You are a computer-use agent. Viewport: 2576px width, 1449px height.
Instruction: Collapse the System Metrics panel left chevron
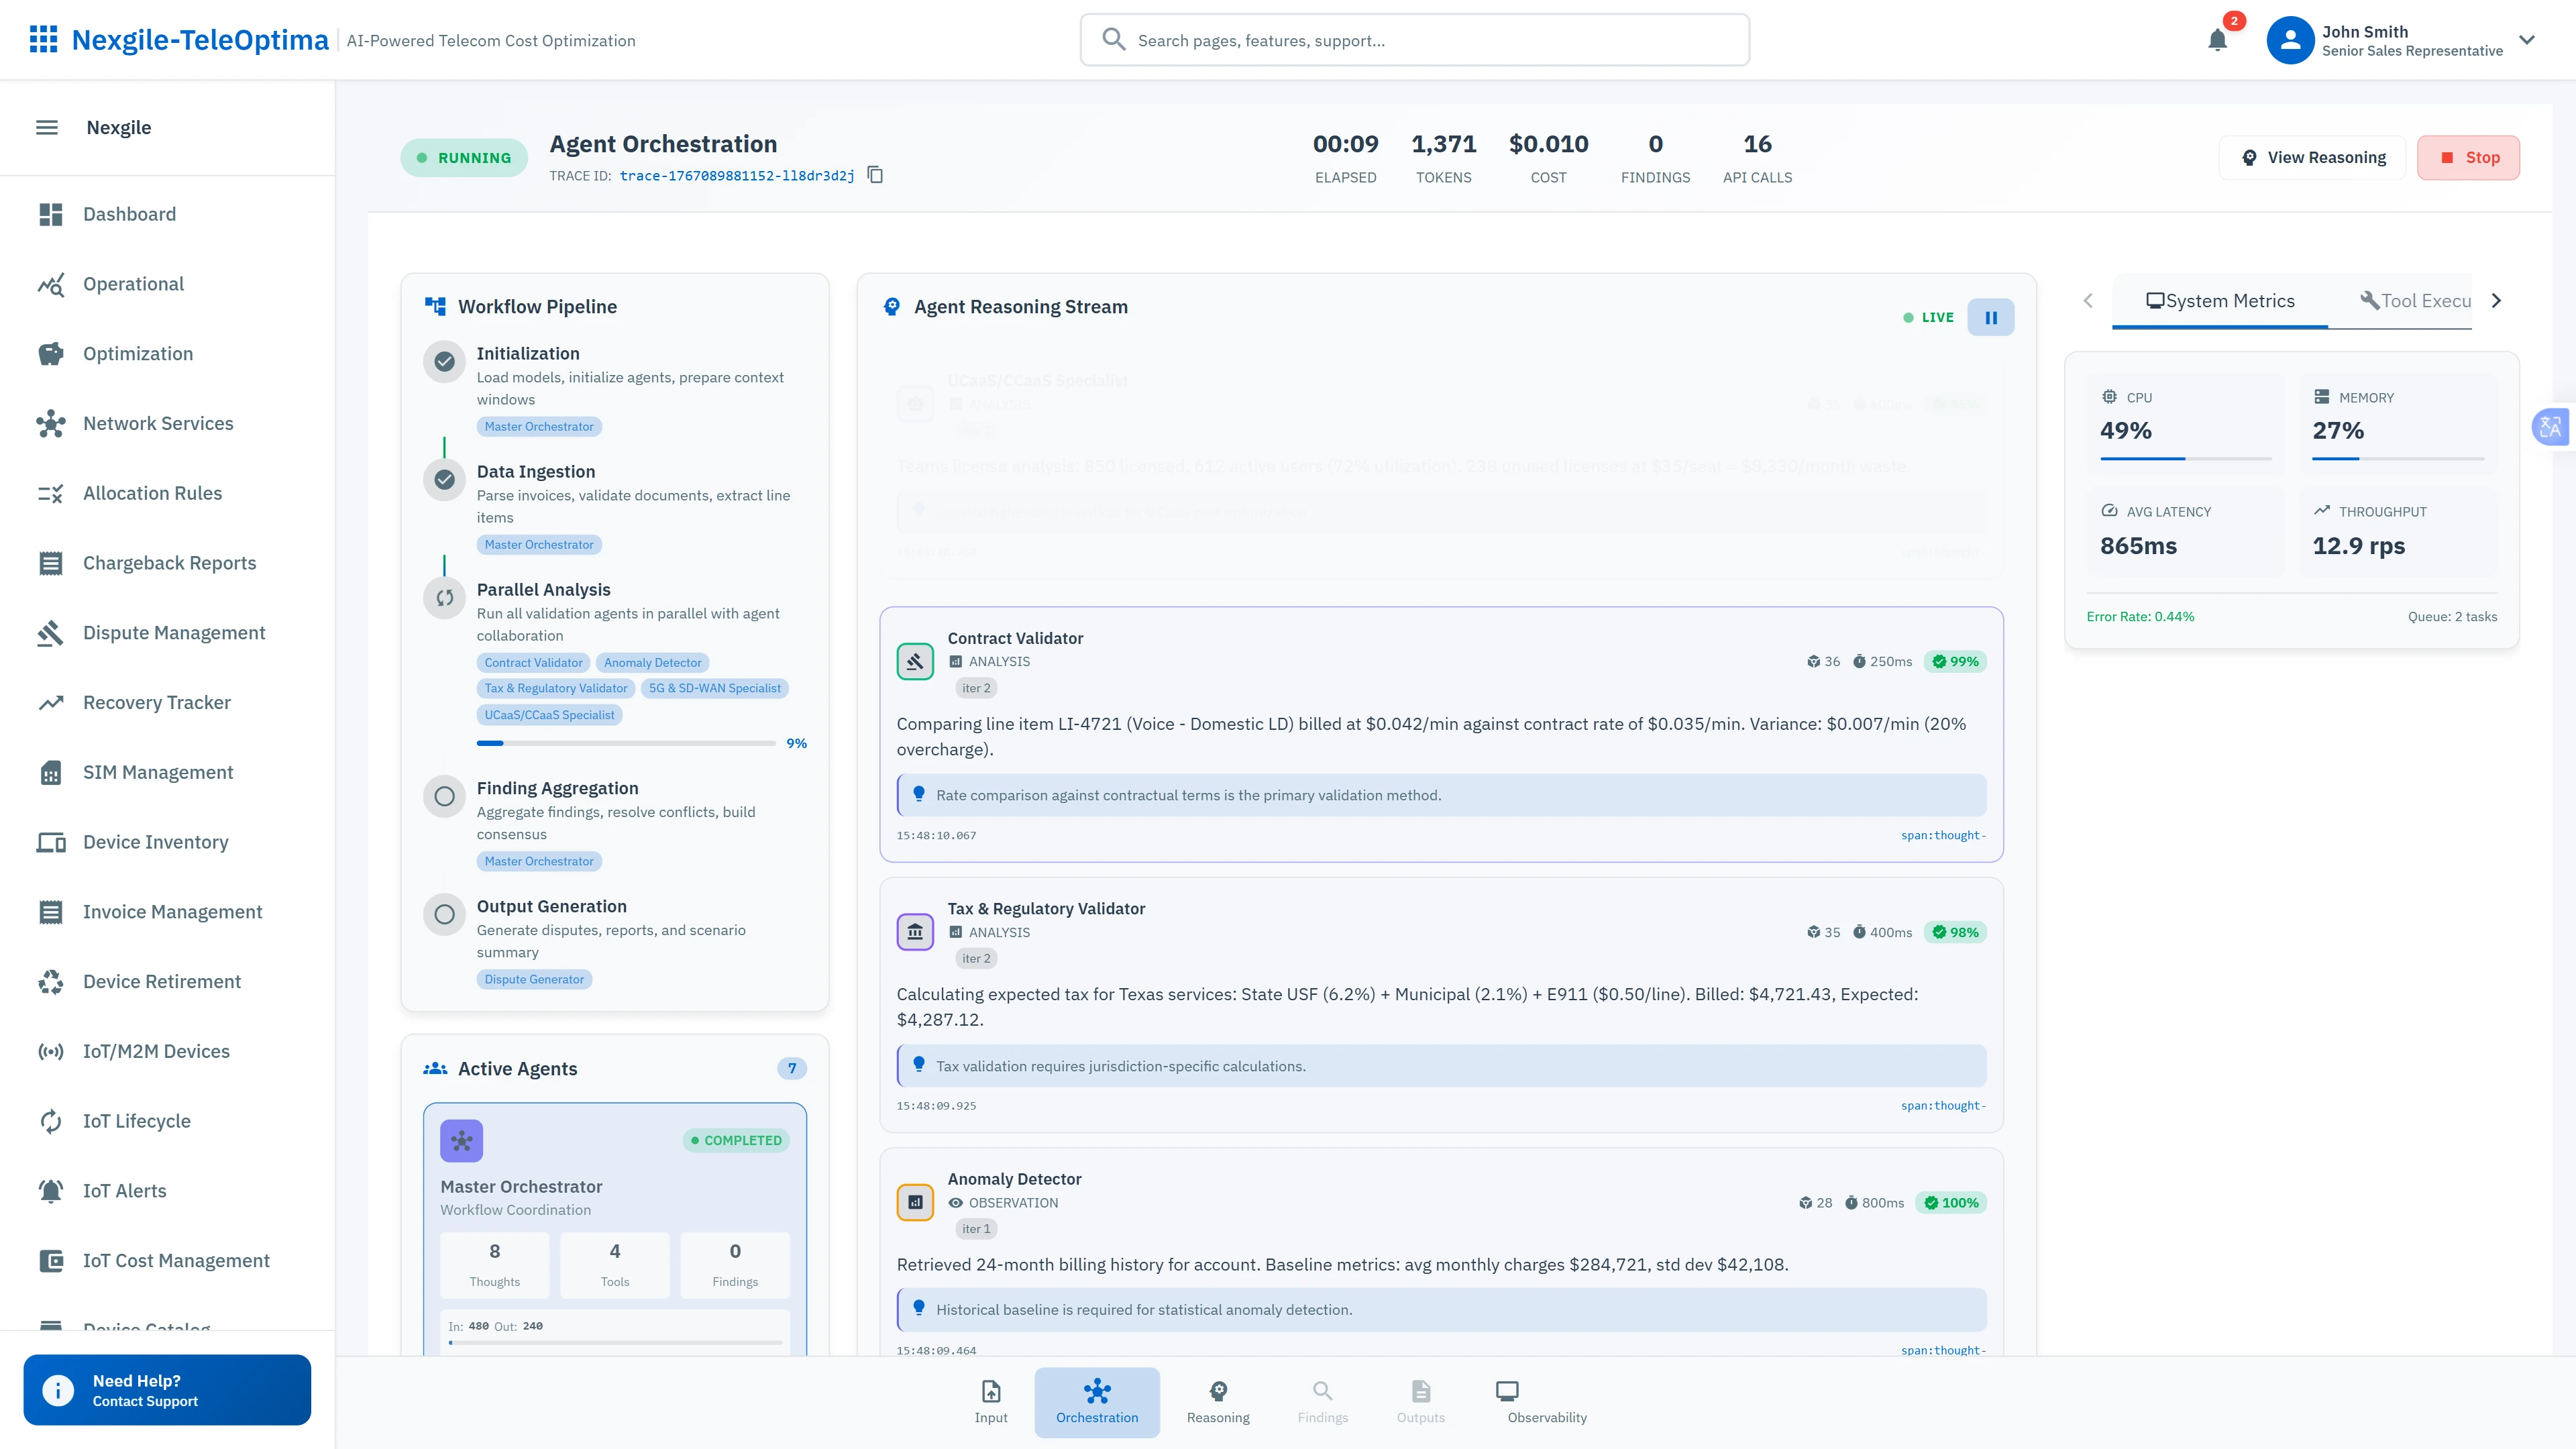click(2088, 300)
